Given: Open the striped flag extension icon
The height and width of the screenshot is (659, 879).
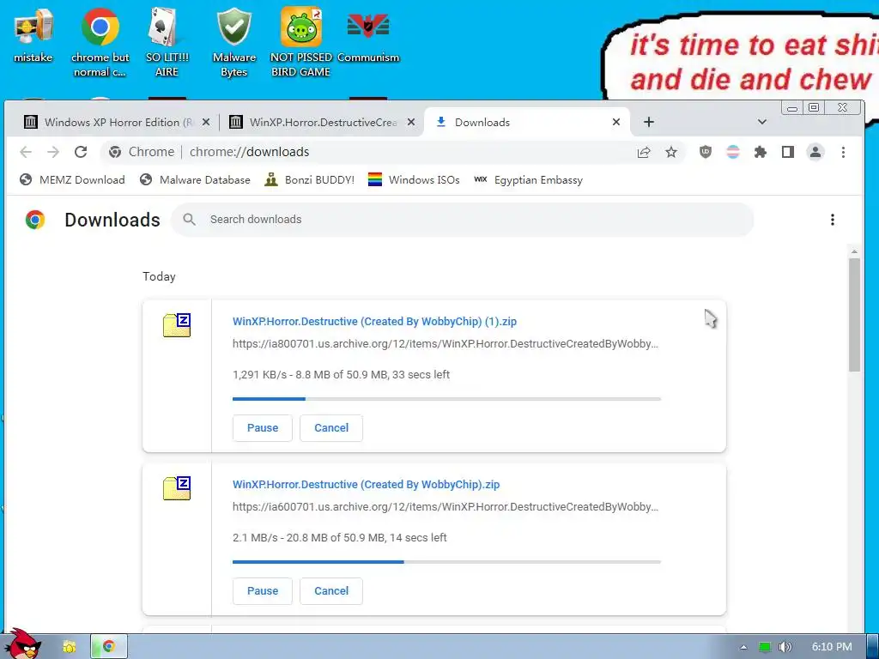Looking at the screenshot, I should pyautogui.click(x=733, y=152).
